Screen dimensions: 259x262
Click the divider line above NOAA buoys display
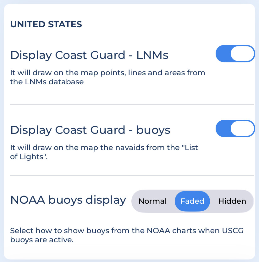(x=132, y=176)
